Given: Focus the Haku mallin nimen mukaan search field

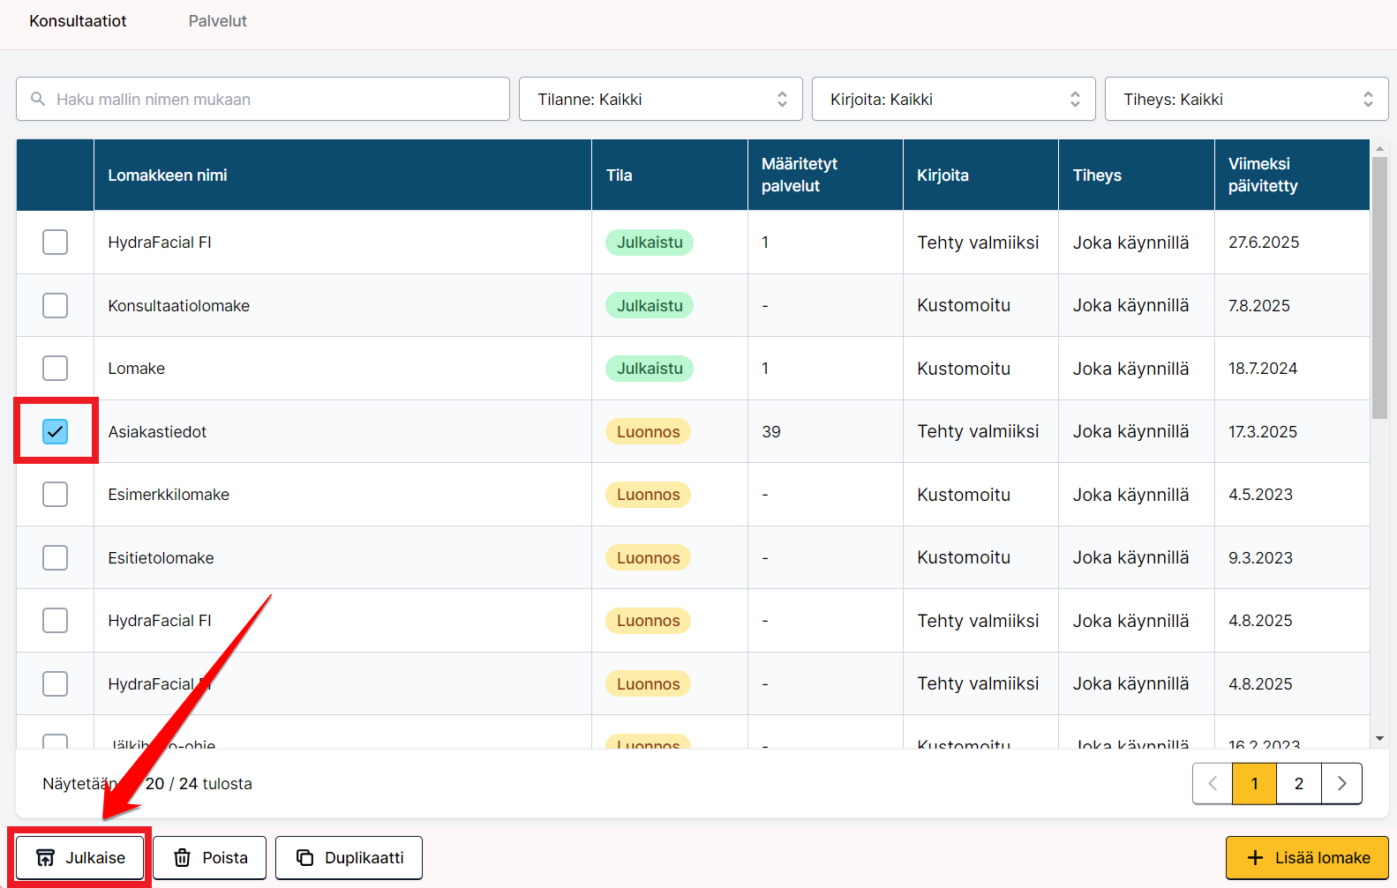Looking at the screenshot, I should 263,99.
